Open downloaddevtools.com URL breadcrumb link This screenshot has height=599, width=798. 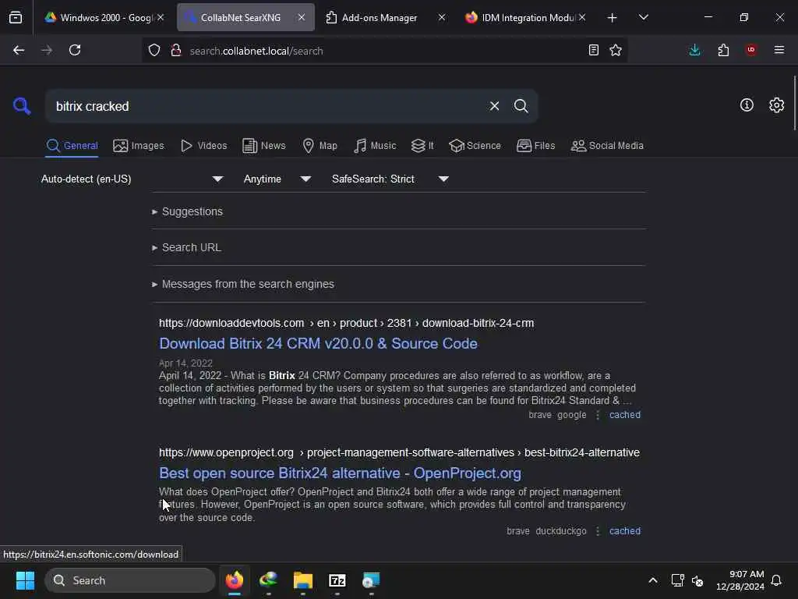(346, 324)
